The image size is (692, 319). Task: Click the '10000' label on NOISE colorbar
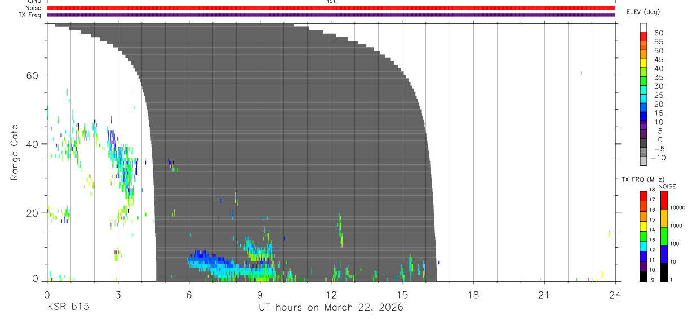677,208
